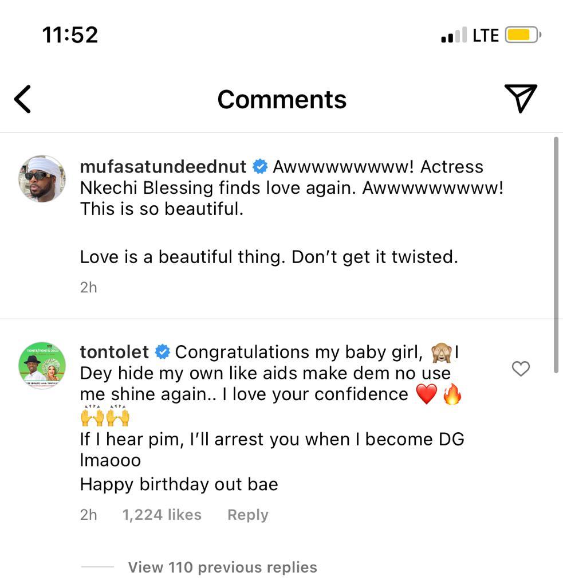Tap the see-no-evil monkey emoji
The image size is (563, 587).
pyautogui.click(x=442, y=352)
